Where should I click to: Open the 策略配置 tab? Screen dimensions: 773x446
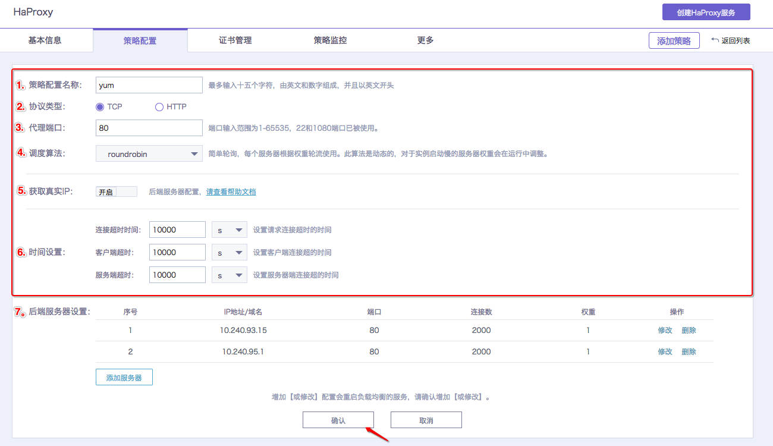coord(140,40)
